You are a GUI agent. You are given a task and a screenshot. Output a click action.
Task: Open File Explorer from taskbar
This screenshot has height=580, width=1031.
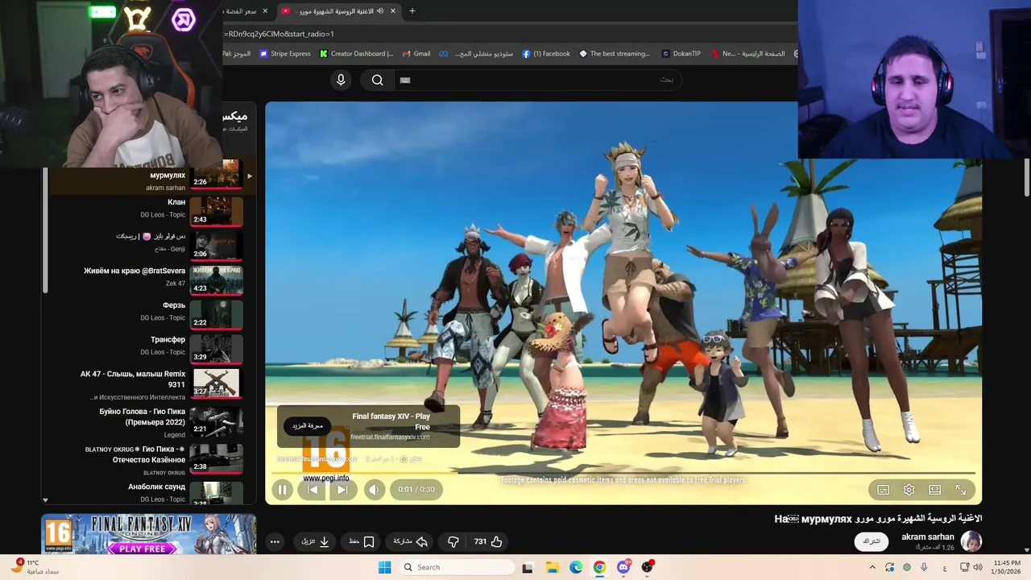tap(553, 567)
